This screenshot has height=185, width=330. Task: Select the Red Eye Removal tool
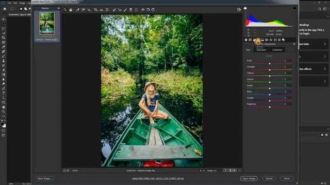click(x=120, y=10)
